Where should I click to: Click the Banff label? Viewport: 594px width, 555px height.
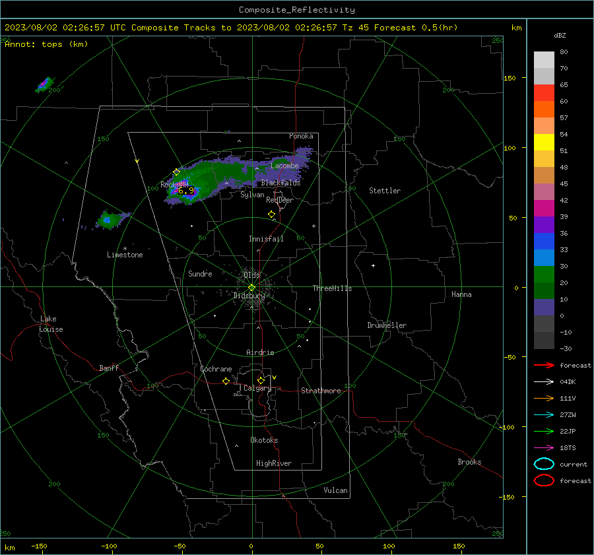[x=109, y=368]
